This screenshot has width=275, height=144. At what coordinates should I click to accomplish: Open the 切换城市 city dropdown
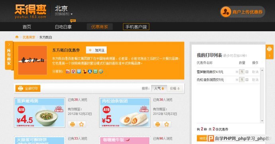pos(64,14)
